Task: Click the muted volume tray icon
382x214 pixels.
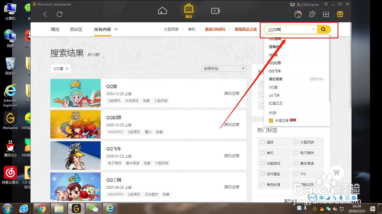Action: (x=335, y=209)
